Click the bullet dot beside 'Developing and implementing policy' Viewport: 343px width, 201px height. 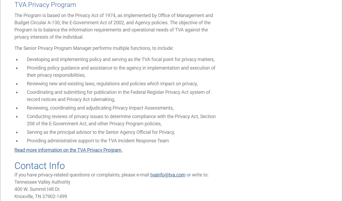point(17,60)
